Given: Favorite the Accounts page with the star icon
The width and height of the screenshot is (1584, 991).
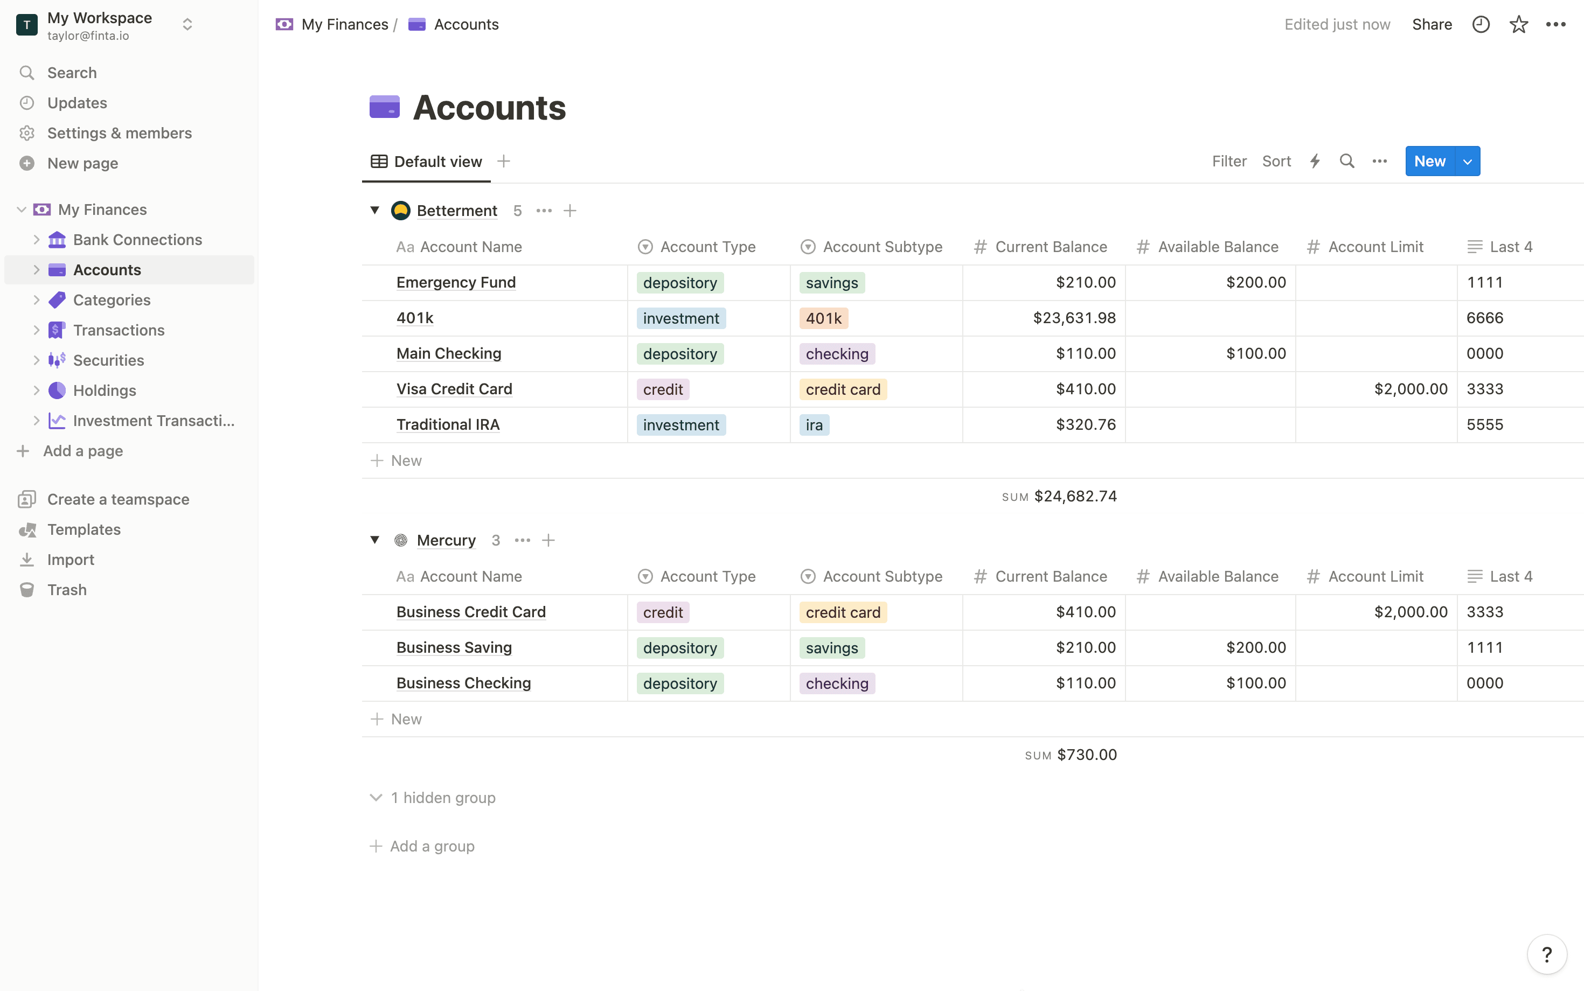Looking at the screenshot, I should (x=1518, y=24).
